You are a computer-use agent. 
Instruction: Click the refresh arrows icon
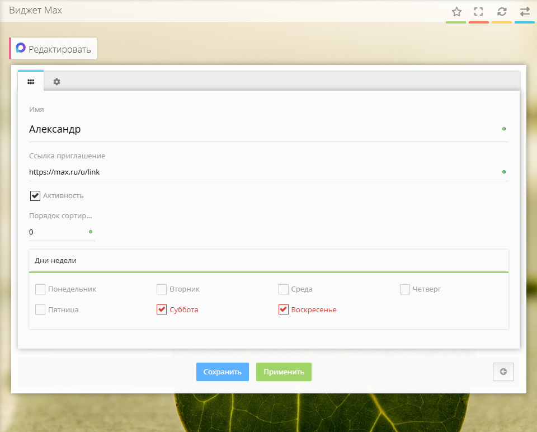(502, 12)
